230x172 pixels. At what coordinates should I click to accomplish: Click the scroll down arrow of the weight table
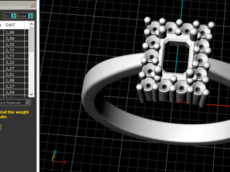32,94
